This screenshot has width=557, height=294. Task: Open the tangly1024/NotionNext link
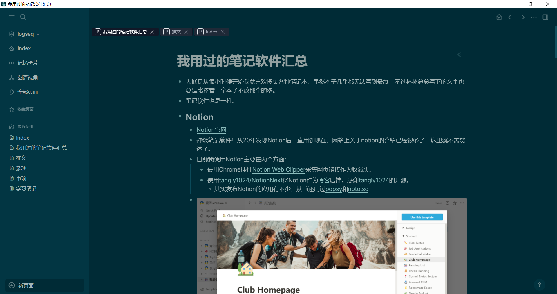(251, 180)
